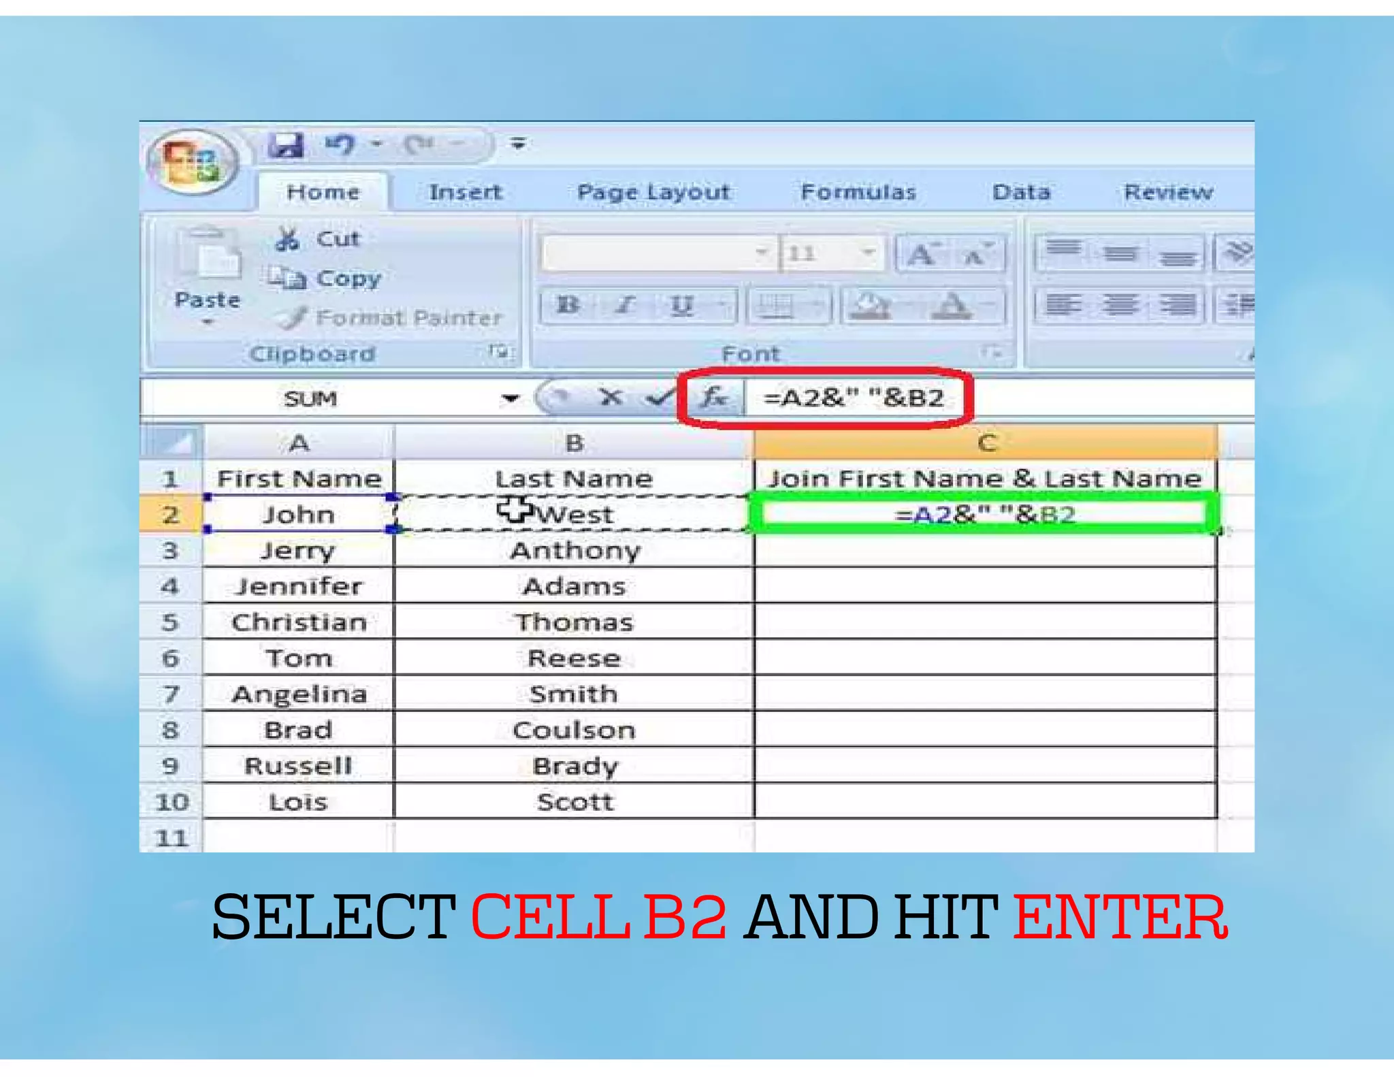Screen dimensions: 1394x1077
Task: Click the font color A swatch
Action: point(952,305)
